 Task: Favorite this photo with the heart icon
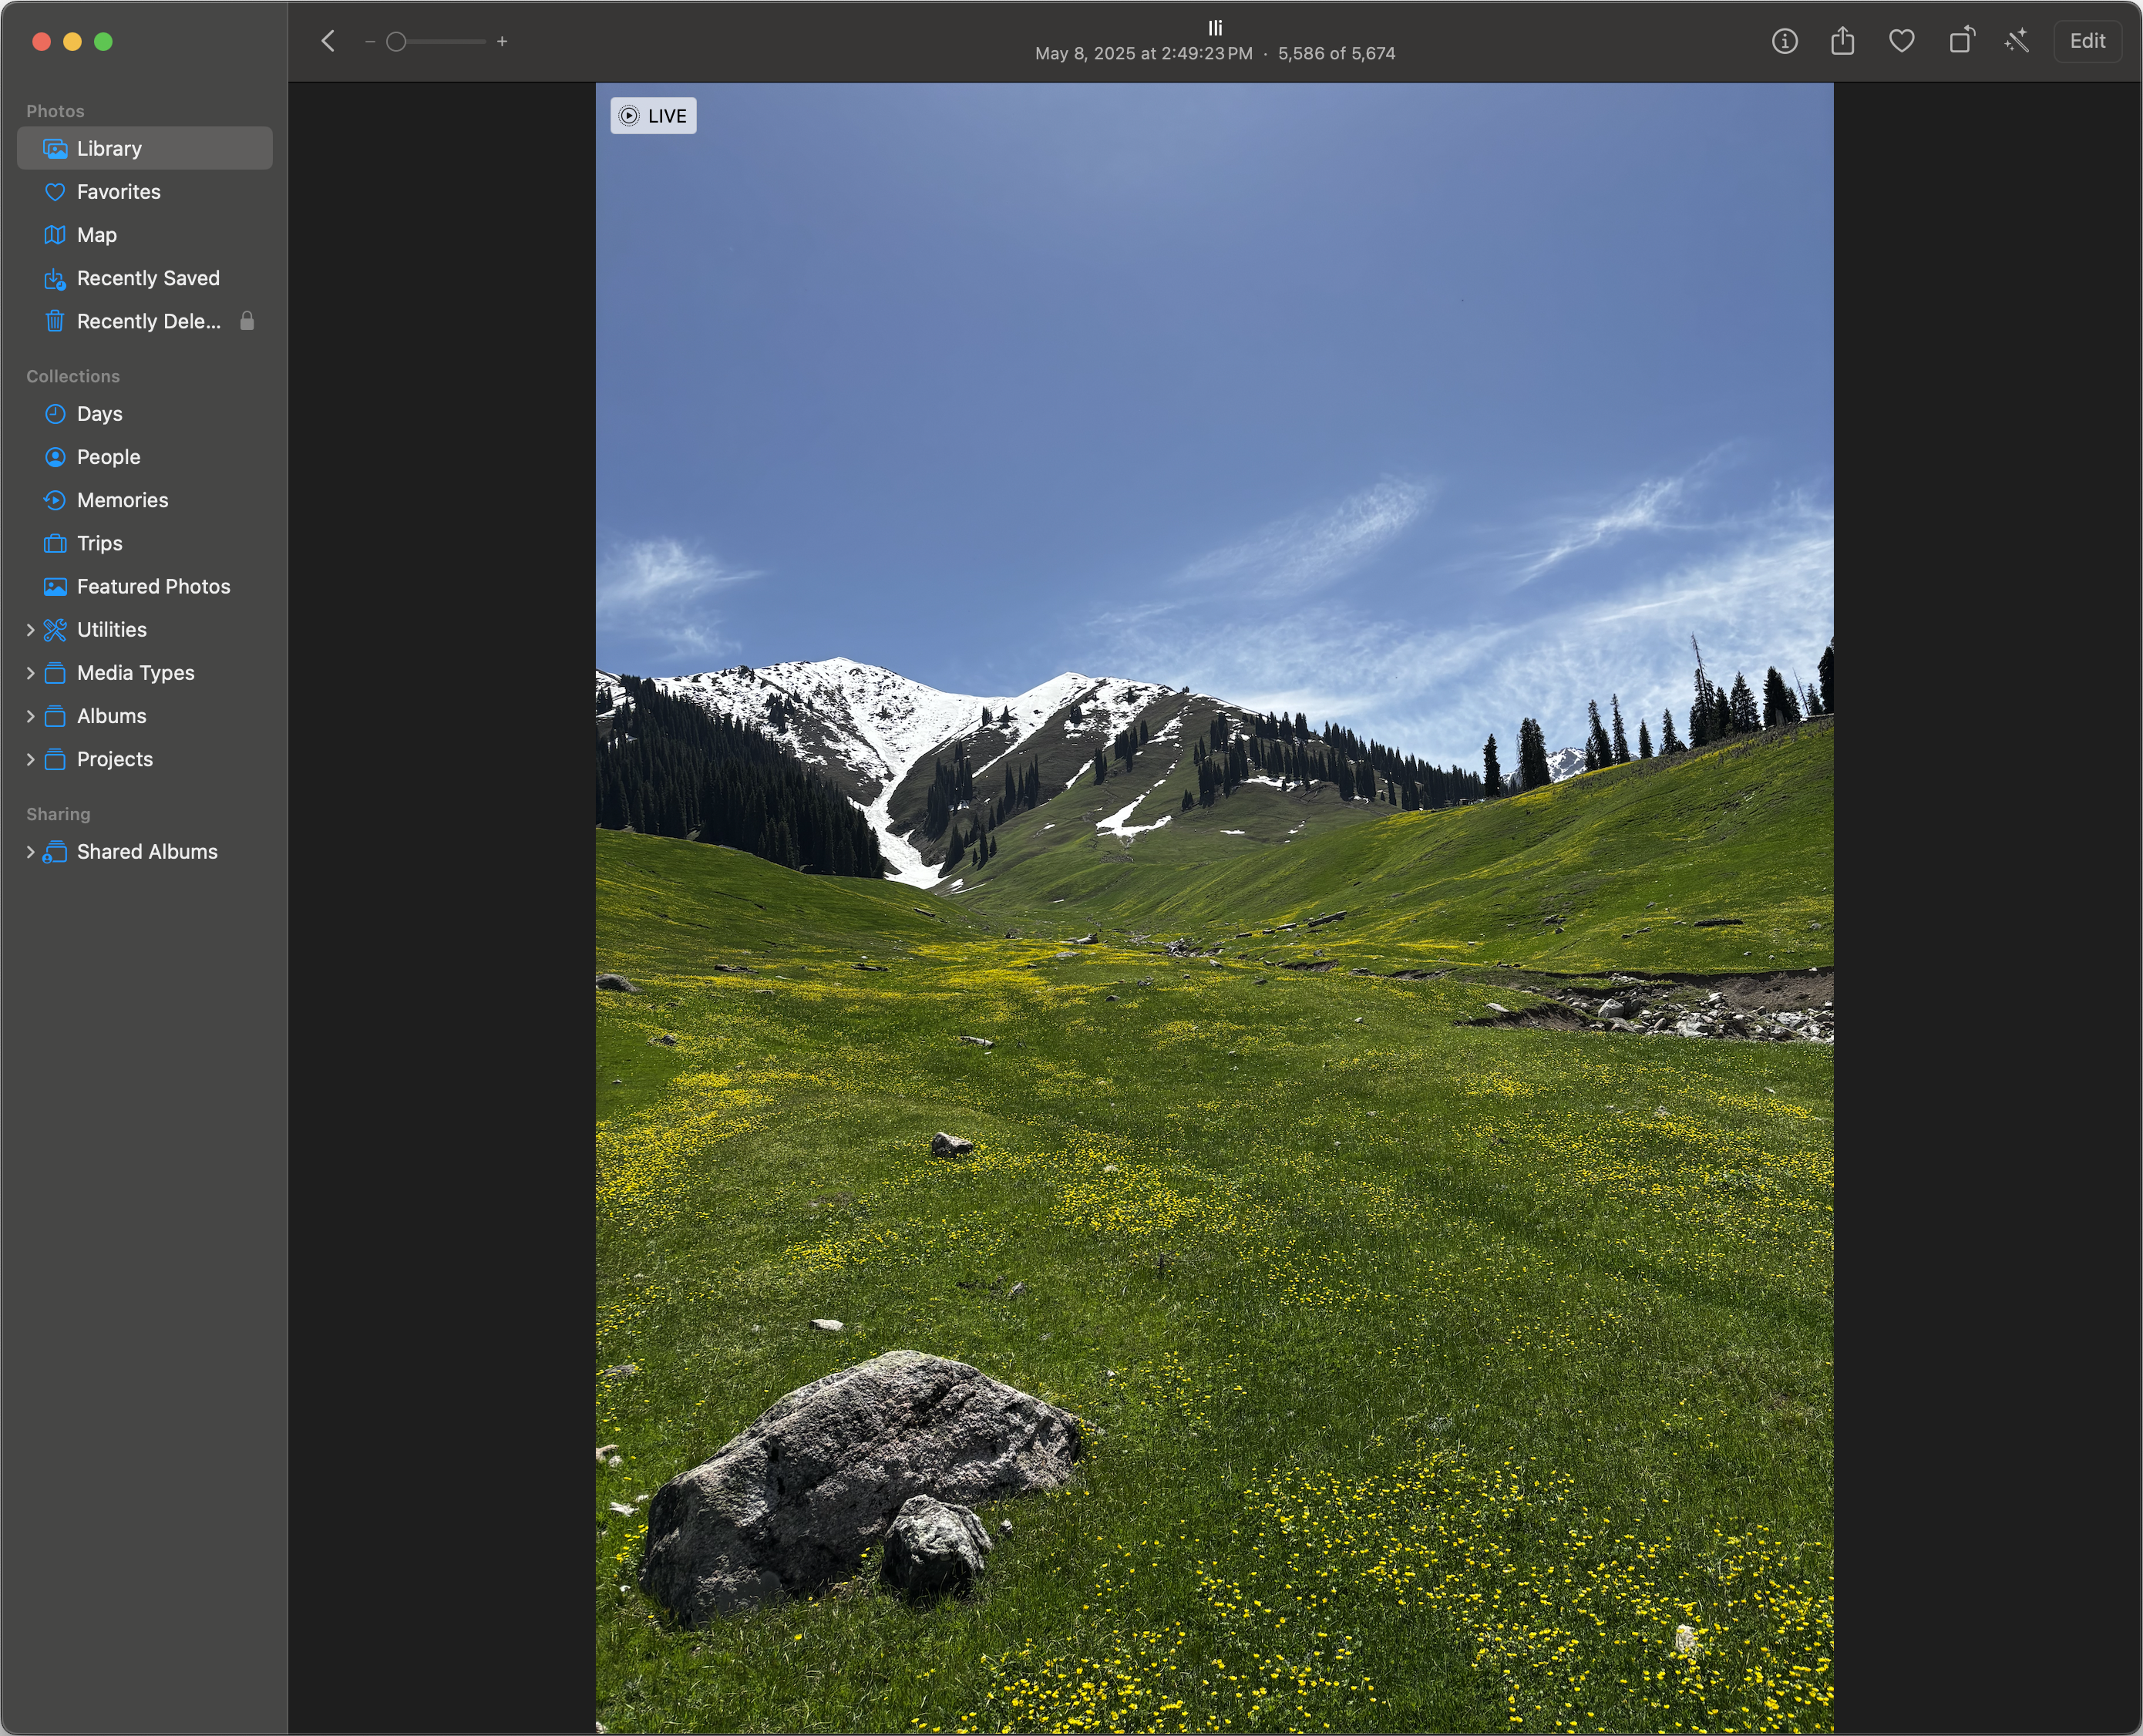tap(1901, 41)
